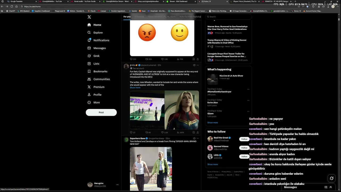341x192 pixels.
Task: Expand the post text with Show more
Action: pos(135,87)
